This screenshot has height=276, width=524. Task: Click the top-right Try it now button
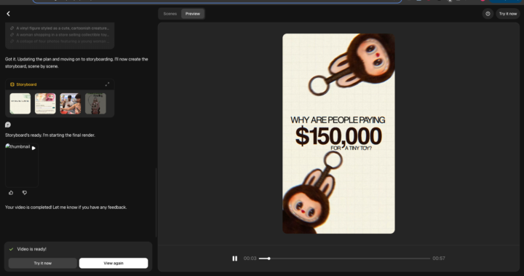coord(508,14)
